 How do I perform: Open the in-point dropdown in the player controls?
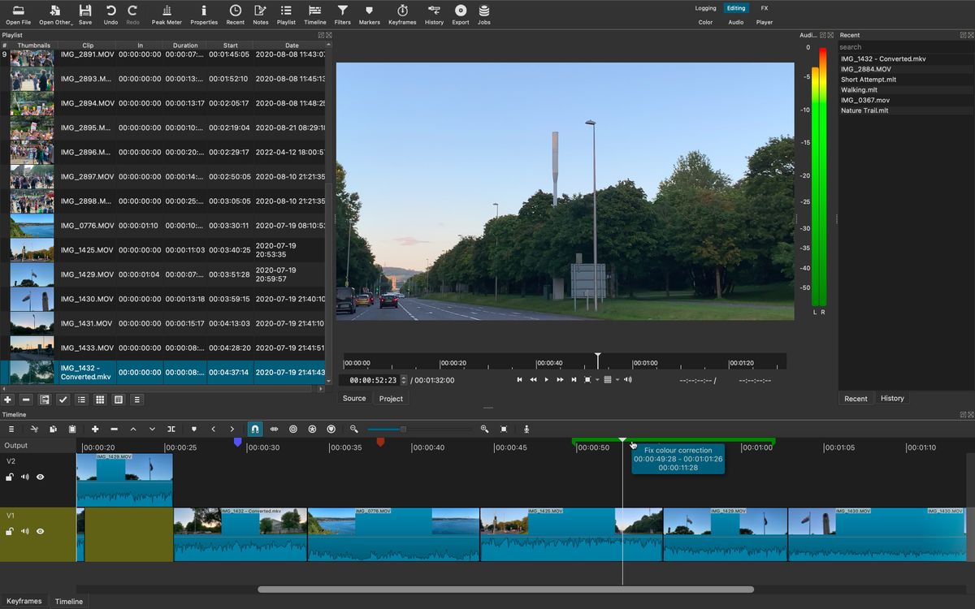pyautogui.click(x=596, y=379)
